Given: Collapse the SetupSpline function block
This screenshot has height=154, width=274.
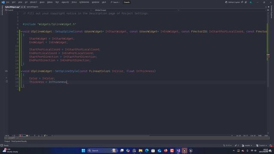Looking at the screenshot, I should [21, 32].
